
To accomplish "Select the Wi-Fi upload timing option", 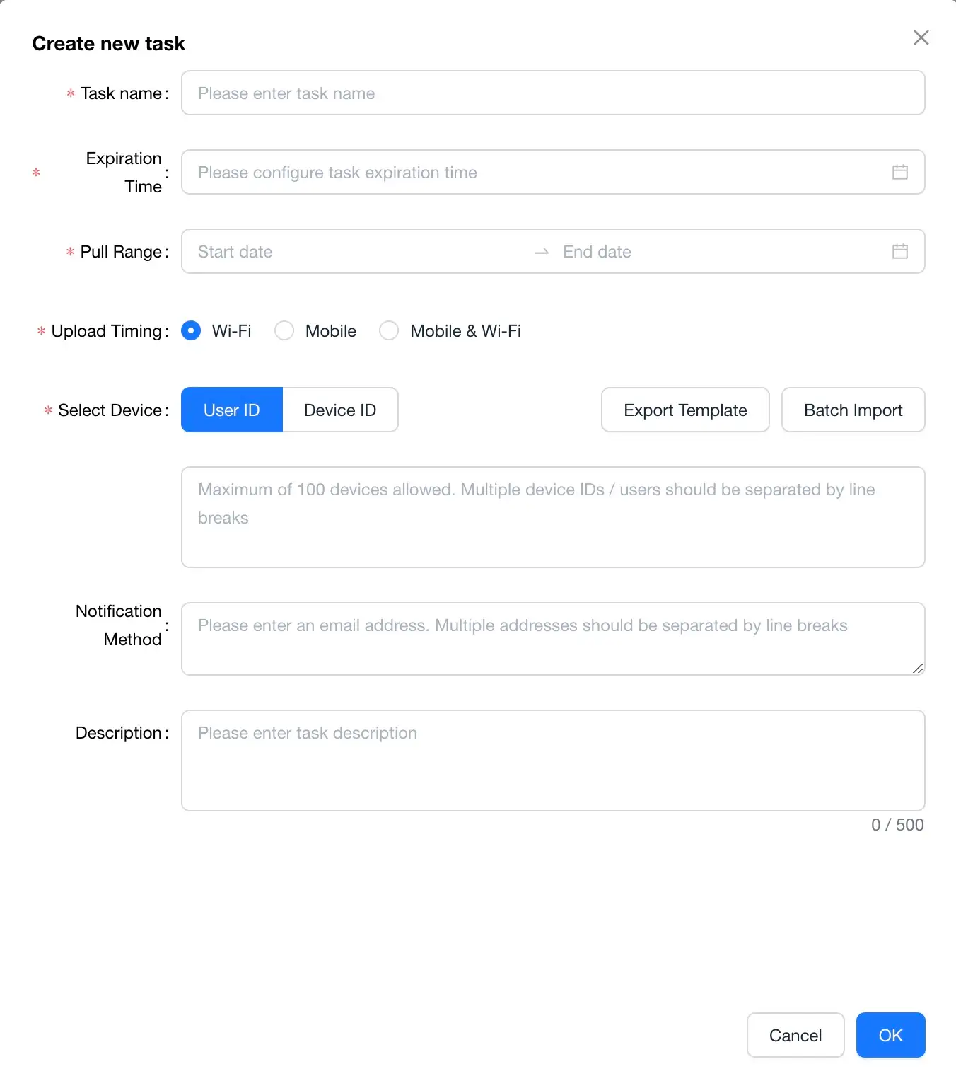I will click(x=191, y=330).
